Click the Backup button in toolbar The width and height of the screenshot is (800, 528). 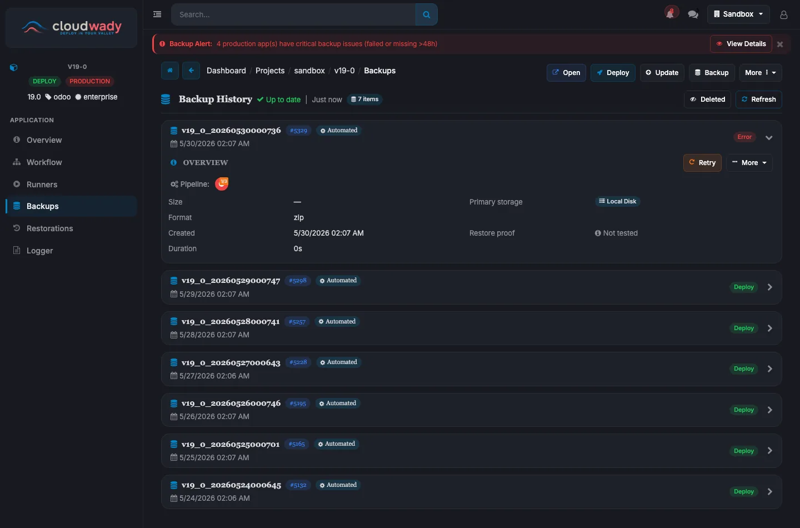[x=712, y=73]
